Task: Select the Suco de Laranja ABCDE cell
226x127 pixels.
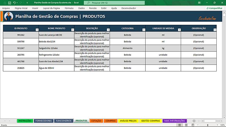Action: coord(56,35)
